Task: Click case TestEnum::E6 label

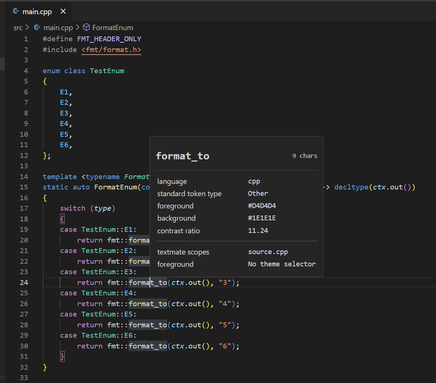Action: [98, 335]
